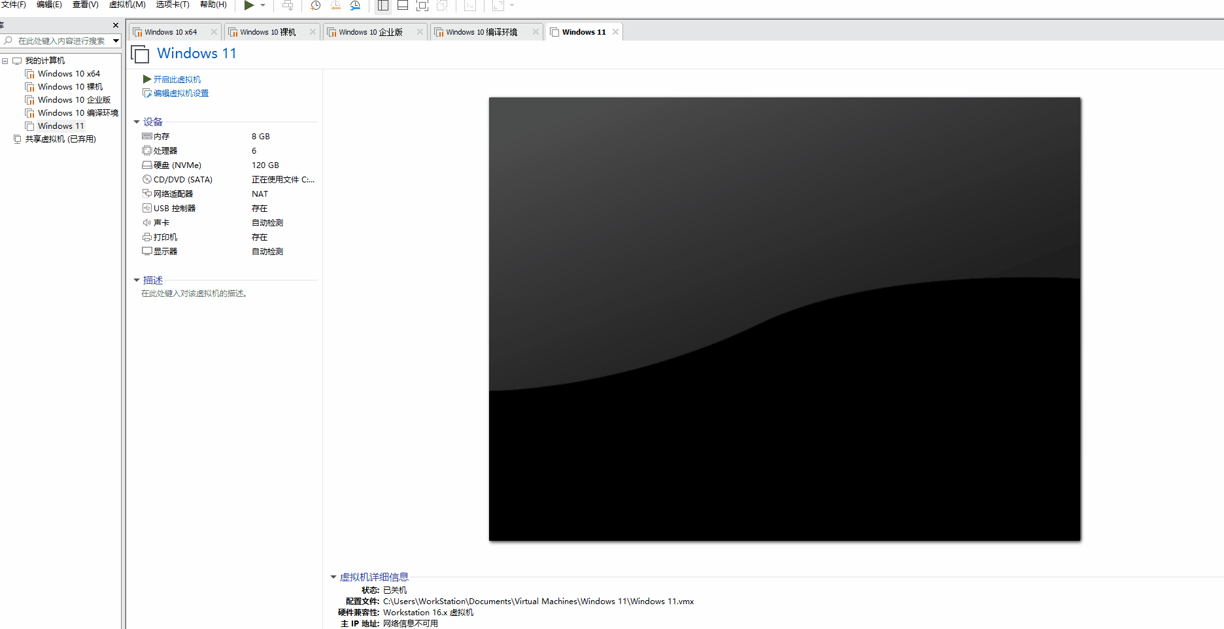Image resolution: width=1224 pixels, height=629 pixels.
Task: Close the Windows 10 编译环境 tab
Action: coord(535,32)
